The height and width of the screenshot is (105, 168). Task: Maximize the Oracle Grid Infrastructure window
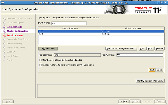tap(162, 3)
